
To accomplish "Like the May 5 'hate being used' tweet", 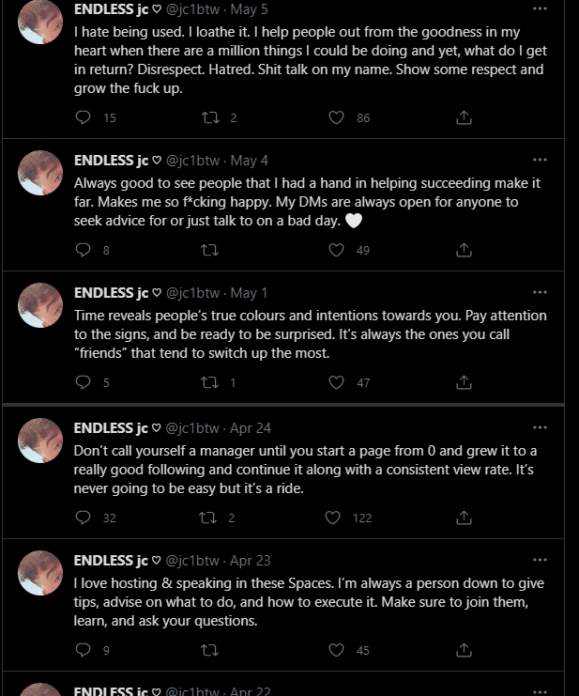I will point(336,117).
